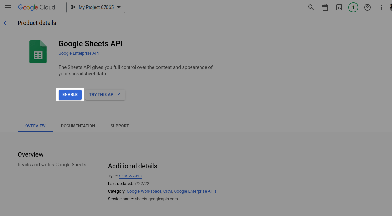
Task: Open the SUPPORT tab
Action: click(120, 126)
